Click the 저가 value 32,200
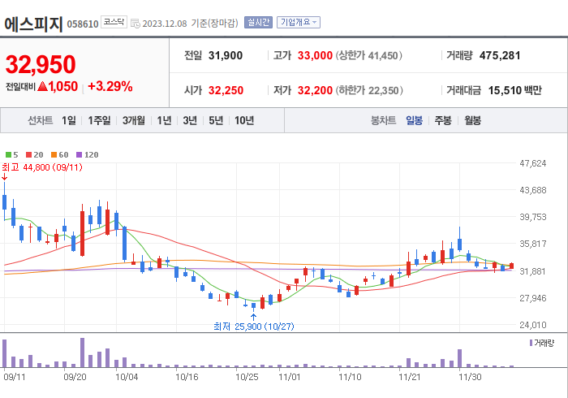Viewport: 568px width, 398px height. (315, 90)
